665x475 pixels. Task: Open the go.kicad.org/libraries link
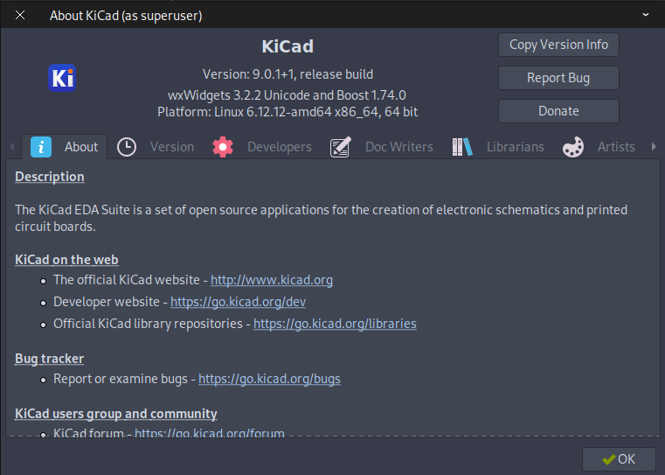(335, 324)
